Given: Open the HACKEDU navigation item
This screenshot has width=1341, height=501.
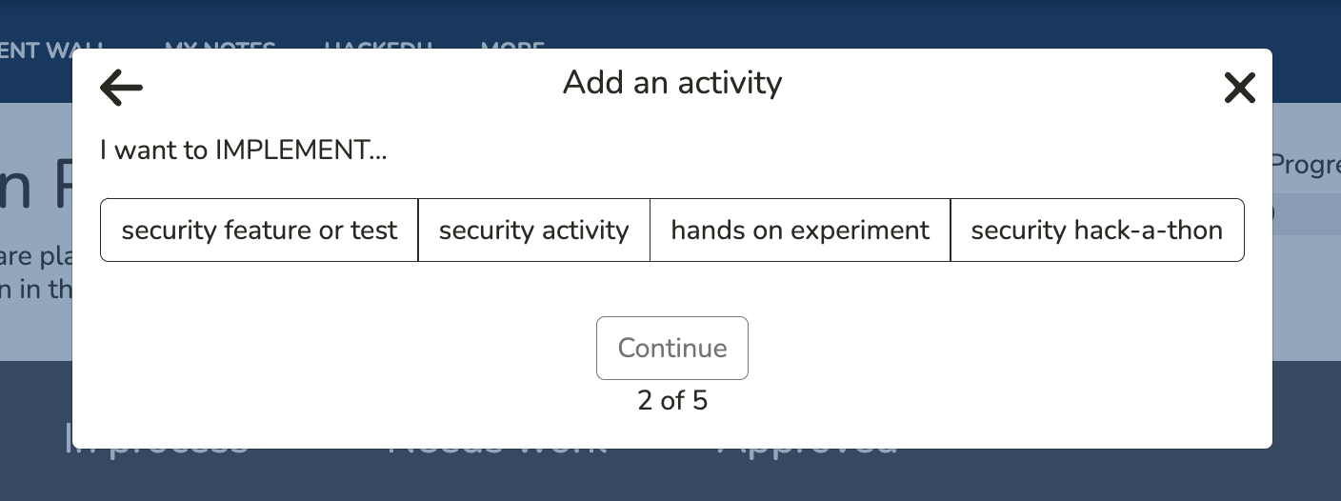Looking at the screenshot, I should click(378, 44).
